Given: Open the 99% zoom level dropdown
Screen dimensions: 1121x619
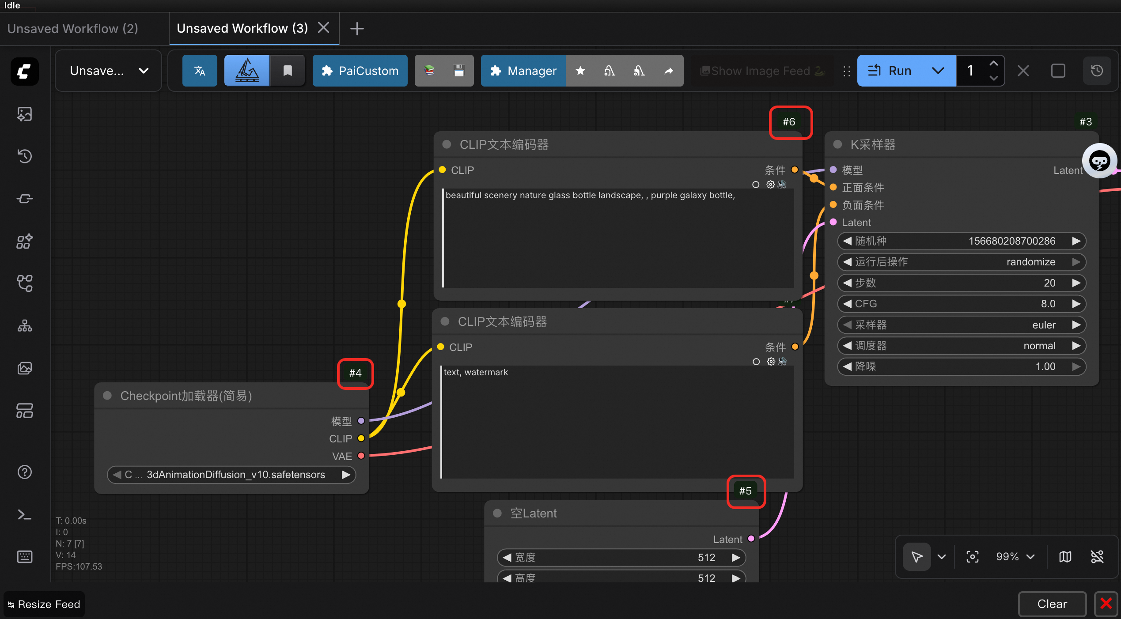Looking at the screenshot, I should coord(1015,557).
